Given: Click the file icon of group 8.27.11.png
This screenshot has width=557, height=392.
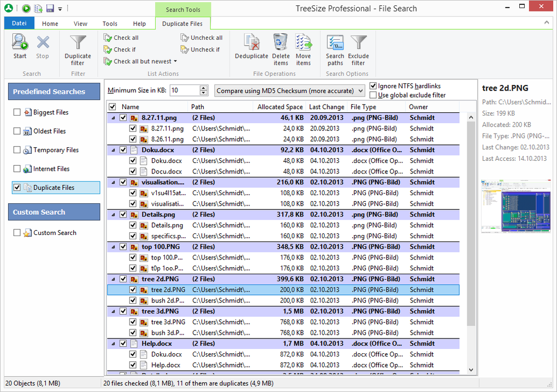Looking at the screenshot, I should click(134, 118).
